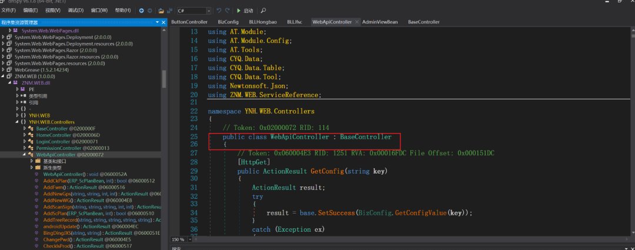This screenshot has width=635, height=250.
Task: Expand the System.Web.WebPages.dll node
Action: tap(11, 31)
